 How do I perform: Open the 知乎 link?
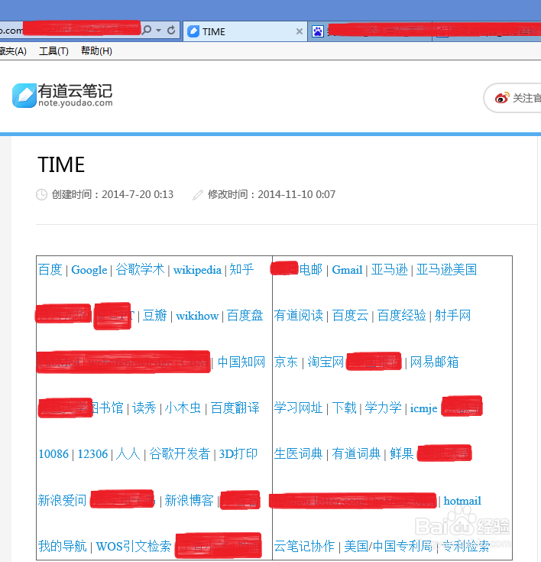[241, 269]
